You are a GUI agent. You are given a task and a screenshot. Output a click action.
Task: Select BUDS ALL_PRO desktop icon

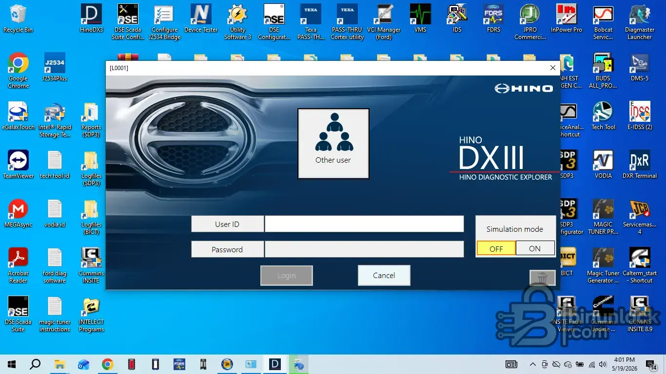[x=603, y=71]
